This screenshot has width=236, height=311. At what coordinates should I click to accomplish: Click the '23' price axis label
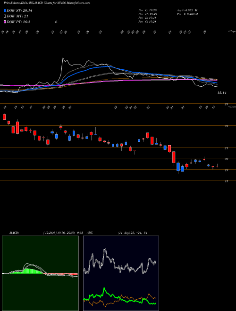tap(226, 126)
